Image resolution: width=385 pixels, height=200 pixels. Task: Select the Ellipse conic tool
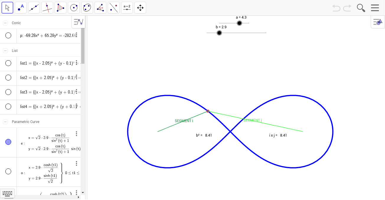(87, 8)
